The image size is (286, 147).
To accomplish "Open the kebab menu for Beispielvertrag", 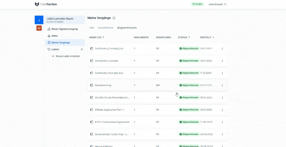I will pyautogui.click(x=222, y=85).
